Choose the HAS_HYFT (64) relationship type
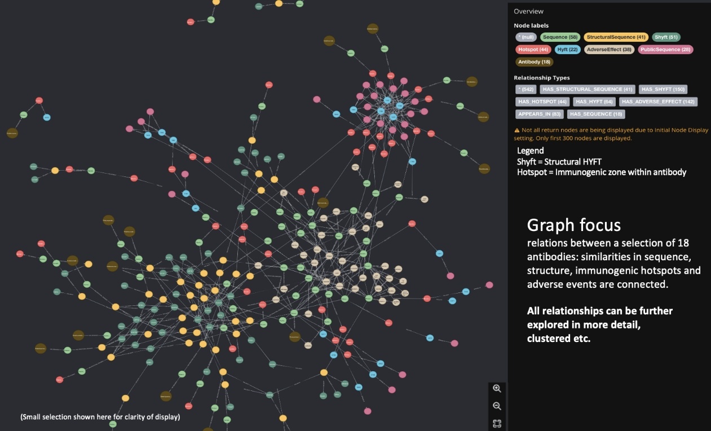711x431 pixels. point(594,102)
